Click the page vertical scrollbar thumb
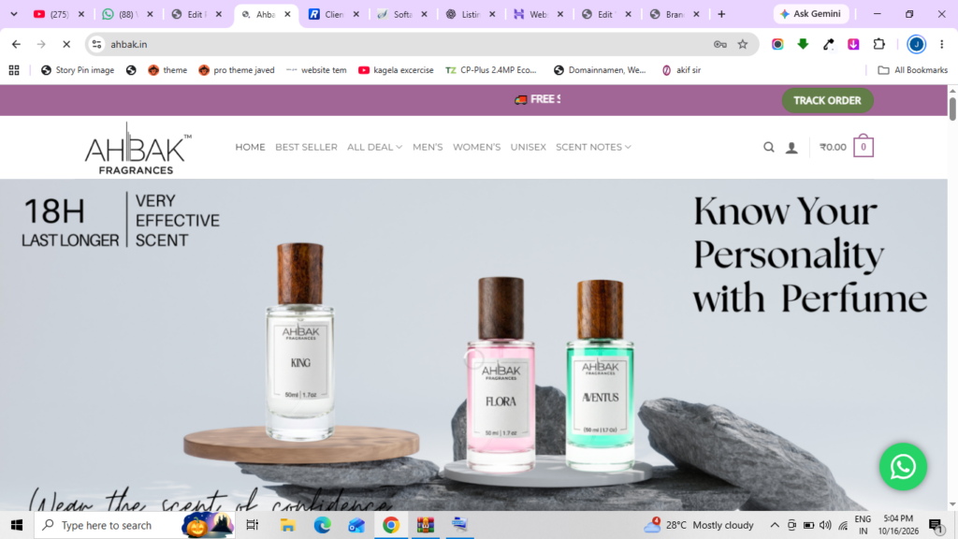The height and width of the screenshot is (539, 958). 952,109
